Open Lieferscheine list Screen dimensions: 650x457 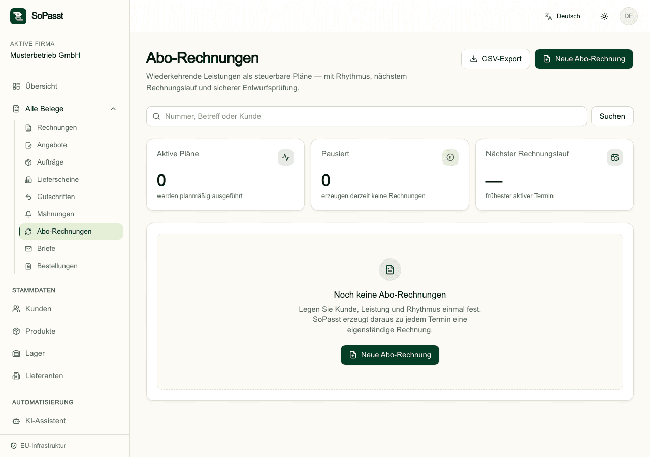(71, 179)
